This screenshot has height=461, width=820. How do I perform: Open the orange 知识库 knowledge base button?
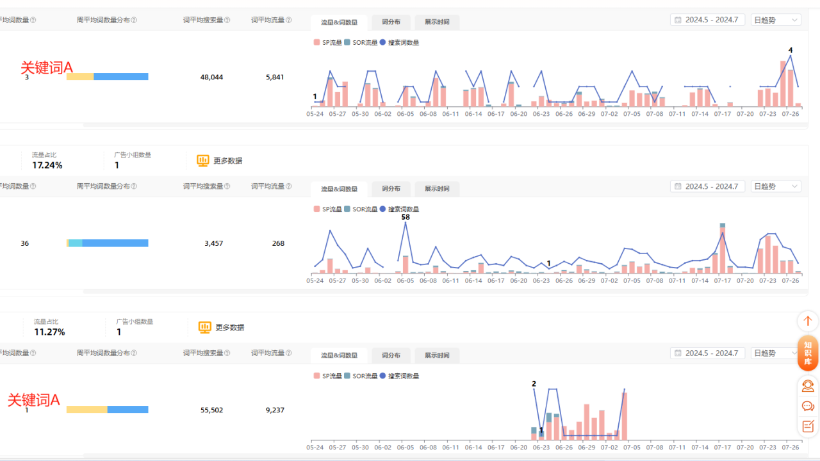[x=808, y=353]
